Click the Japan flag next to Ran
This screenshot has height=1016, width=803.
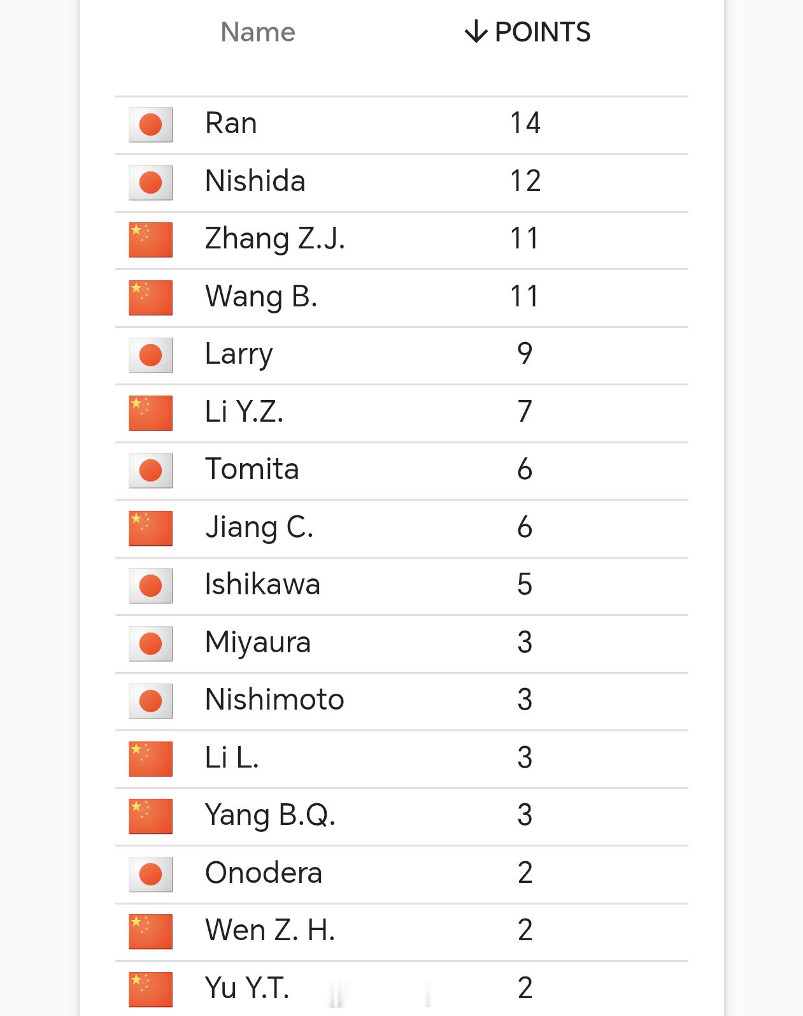coord(150,124)
